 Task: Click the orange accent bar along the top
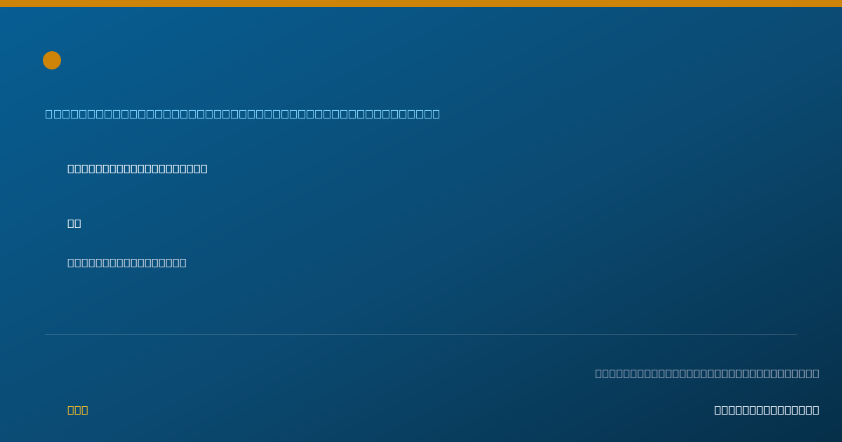[x=421, y=4]
